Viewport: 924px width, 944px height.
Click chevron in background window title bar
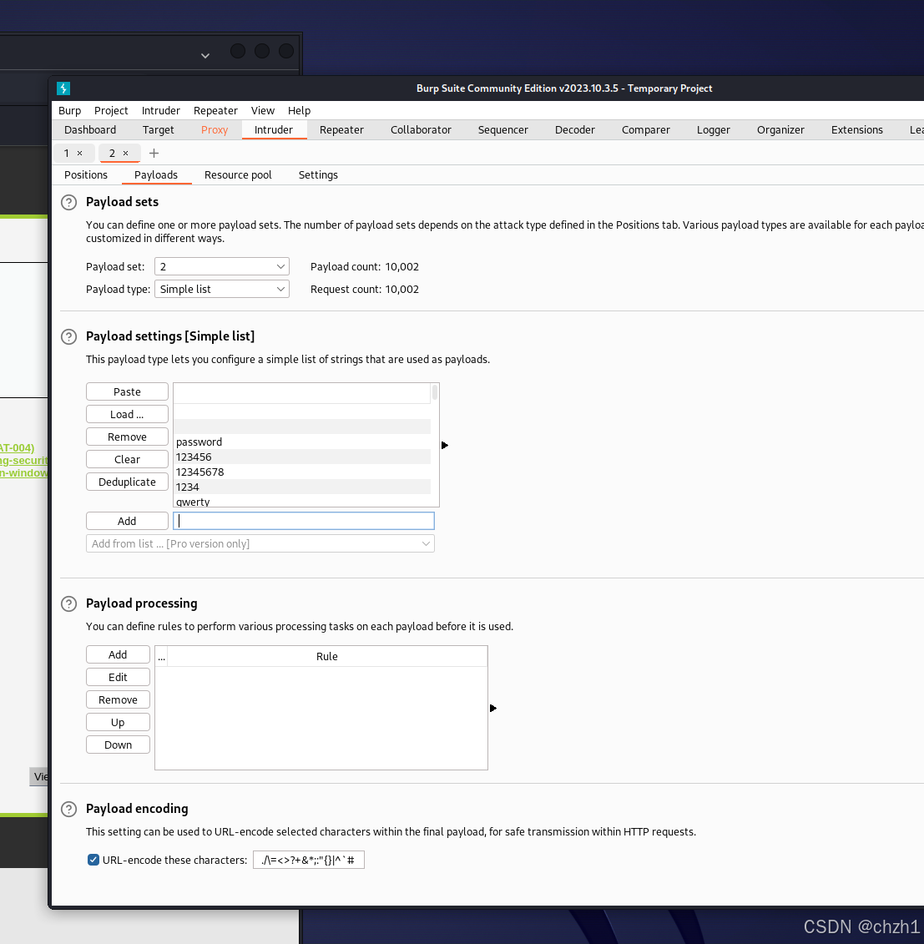[205, 55]
